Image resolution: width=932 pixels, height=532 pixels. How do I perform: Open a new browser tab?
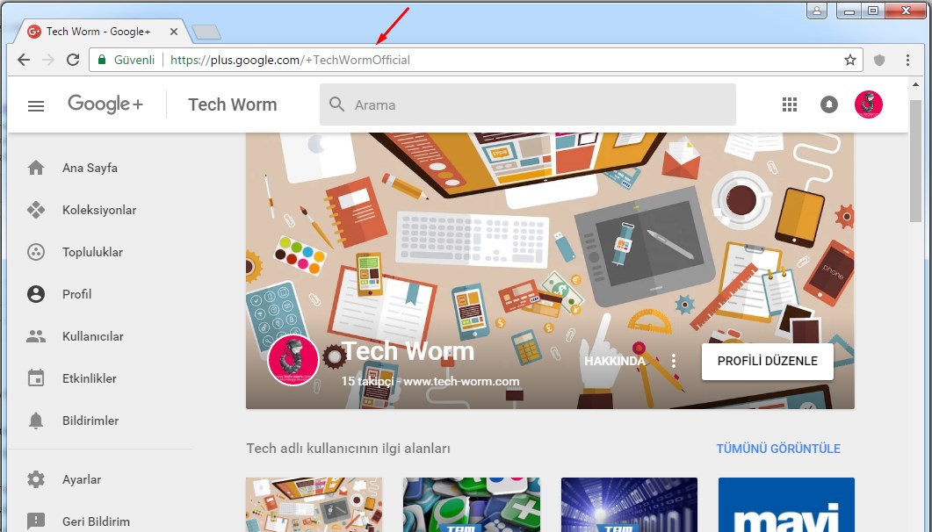coord(206,32)
